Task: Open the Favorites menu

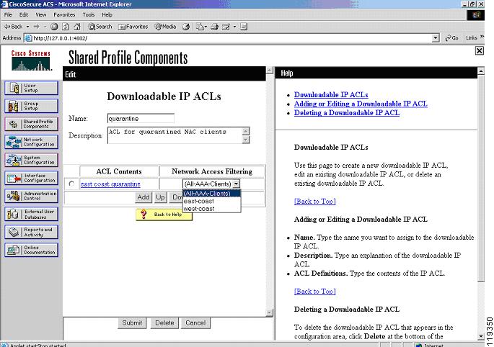Action: pyautogui.click(x=64, y=15)
